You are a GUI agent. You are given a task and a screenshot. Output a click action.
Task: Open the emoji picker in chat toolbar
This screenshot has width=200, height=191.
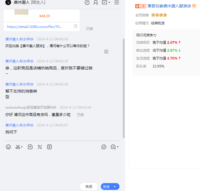click(8, 147)
